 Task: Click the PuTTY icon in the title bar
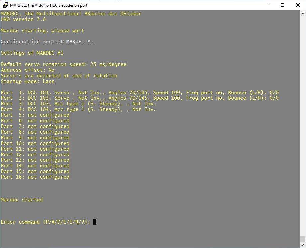click(x=6, y=5)
